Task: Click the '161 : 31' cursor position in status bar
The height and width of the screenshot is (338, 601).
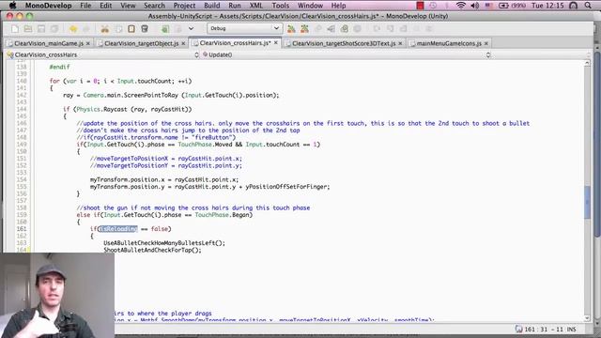Action: click(x=536, y=330)
